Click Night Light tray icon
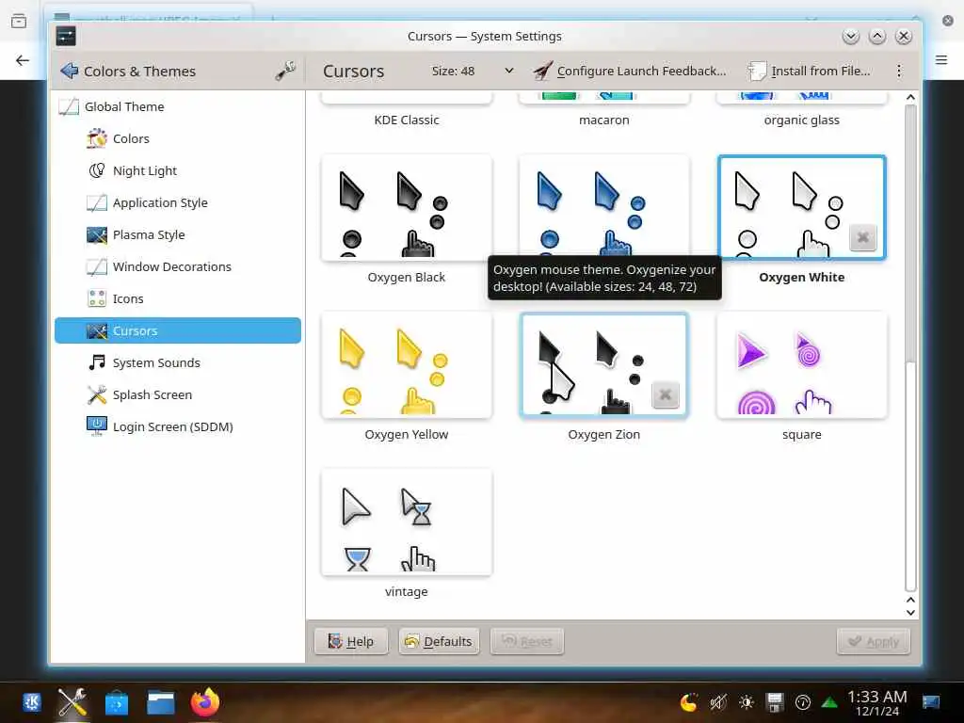The height and width of the screenshot is (723, 964). click(689, 702)
